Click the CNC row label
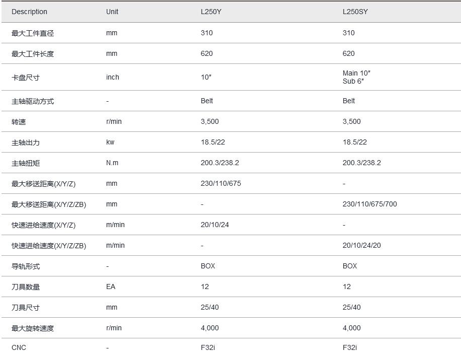The width and height of the screenshot is (461, 356). (x=19, y=347)
